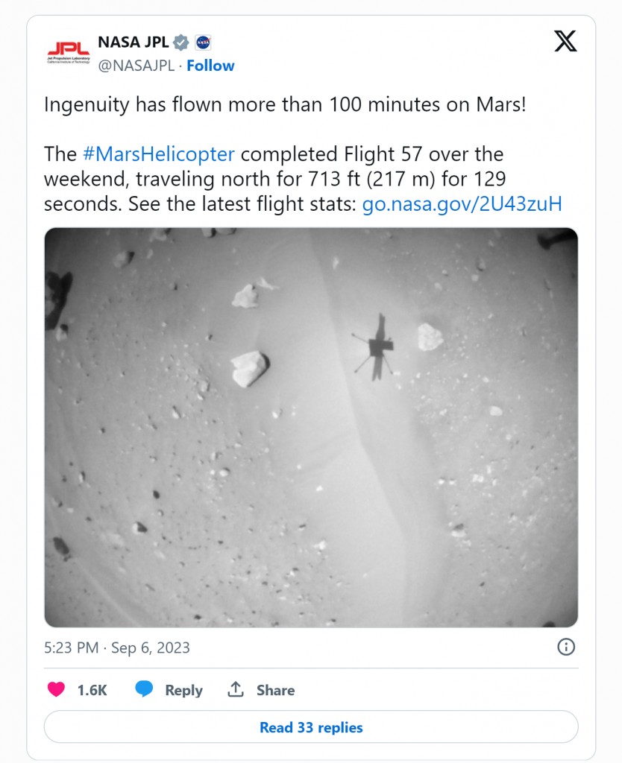622x763 pixels.
Task: Click the 1.6K likes count
Action: point(92,691)
